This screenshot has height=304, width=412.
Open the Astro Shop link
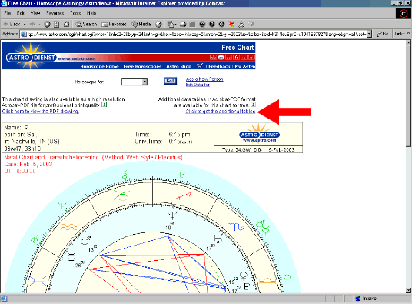pyautogui.click(x=178, y=66)
